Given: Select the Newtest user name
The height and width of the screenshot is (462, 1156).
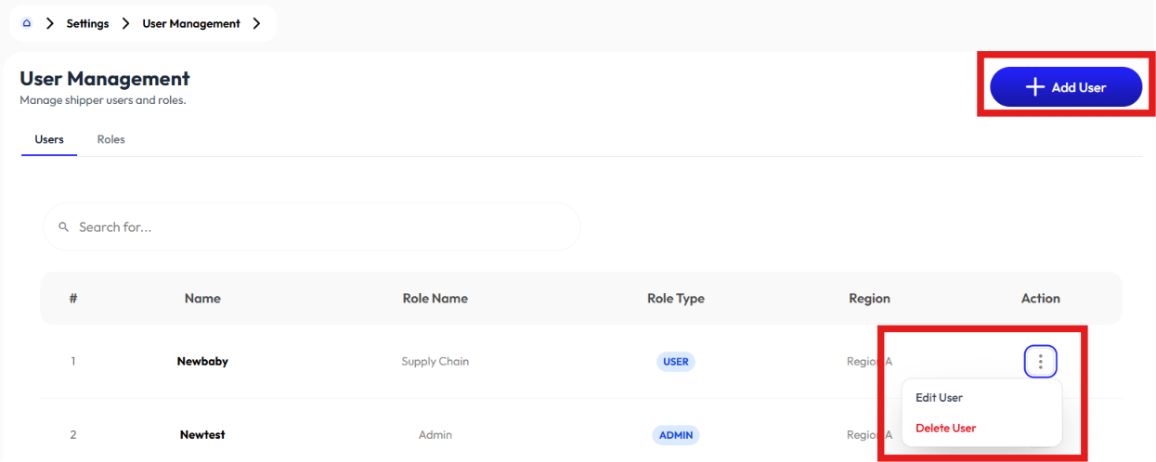Looking at the screenshot, I should point(202,435).
